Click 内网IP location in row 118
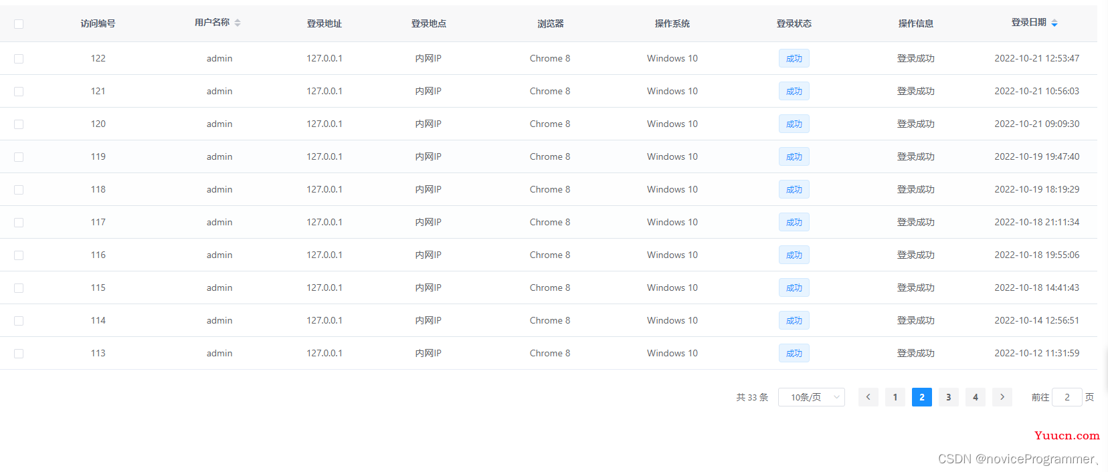 point(428,189)
